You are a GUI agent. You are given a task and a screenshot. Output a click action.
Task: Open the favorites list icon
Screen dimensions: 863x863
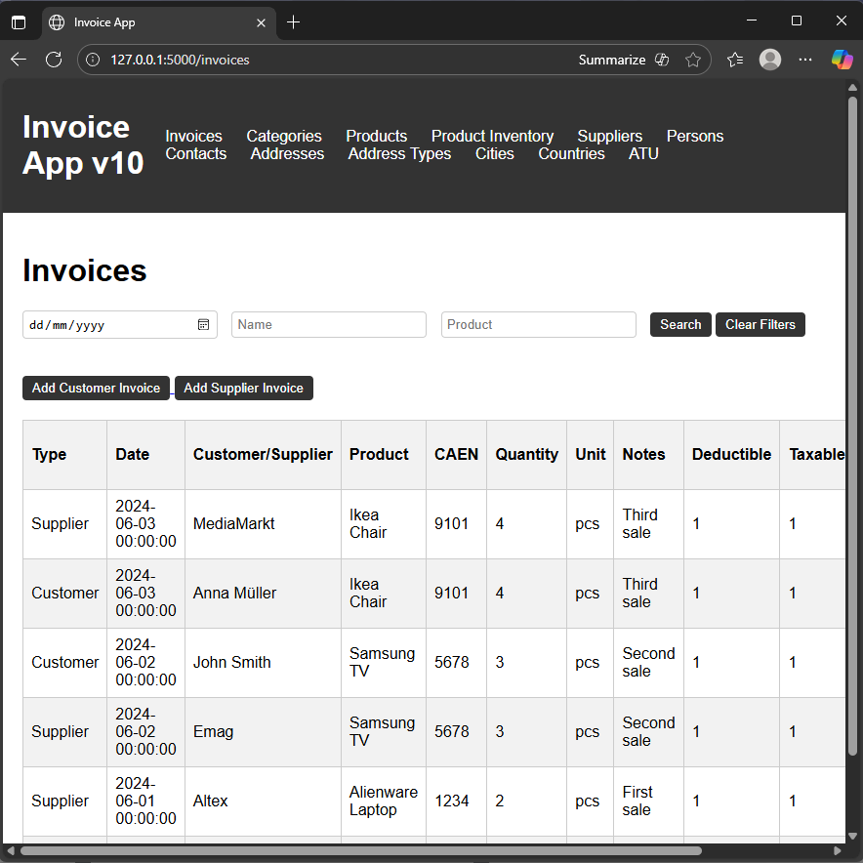[735, 60]
